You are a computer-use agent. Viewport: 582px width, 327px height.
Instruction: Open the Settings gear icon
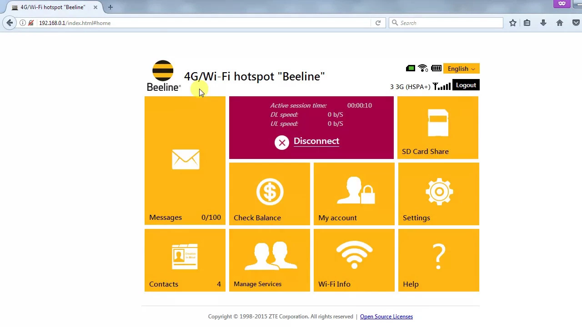point(439,192)
